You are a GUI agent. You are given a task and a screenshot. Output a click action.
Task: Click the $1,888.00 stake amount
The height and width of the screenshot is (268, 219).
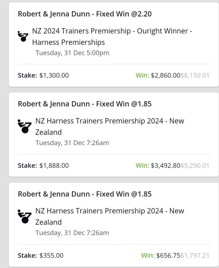click(54, 165)
